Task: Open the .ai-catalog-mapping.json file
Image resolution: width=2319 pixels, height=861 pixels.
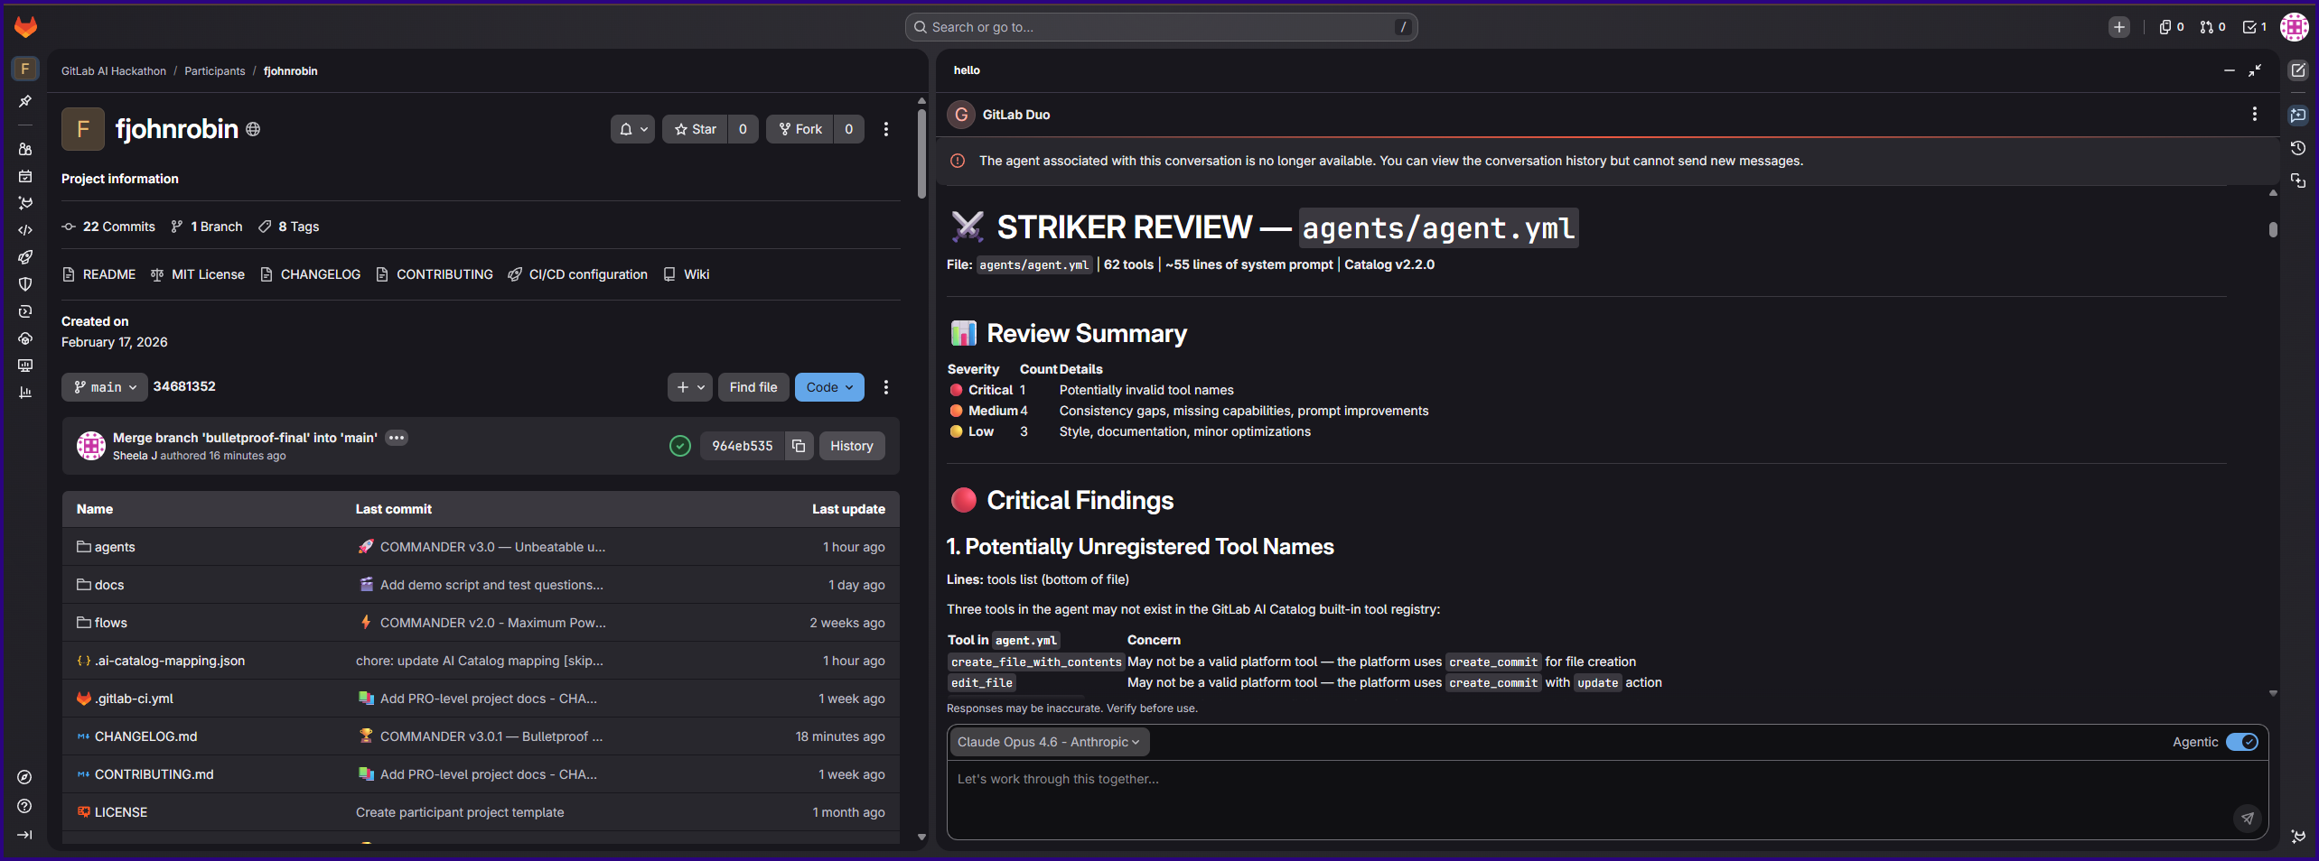Action: click(x=170, y=661)
